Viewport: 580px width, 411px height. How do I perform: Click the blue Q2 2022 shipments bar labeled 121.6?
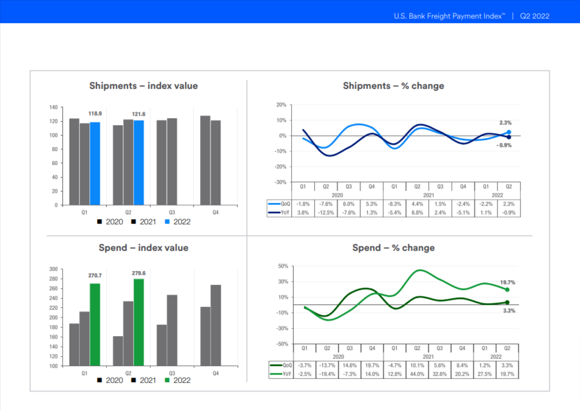coord(138,162)
